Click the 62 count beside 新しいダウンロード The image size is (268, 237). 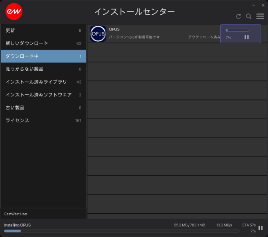tap(79, 43)
